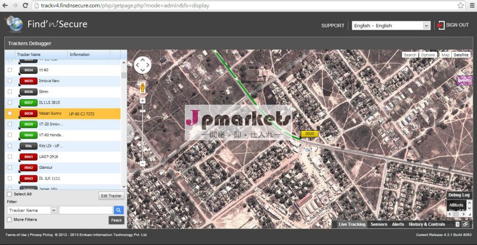Enable the More Filters checkbox
This screenshot has height=245, width=477.
(x=10, y=219)
